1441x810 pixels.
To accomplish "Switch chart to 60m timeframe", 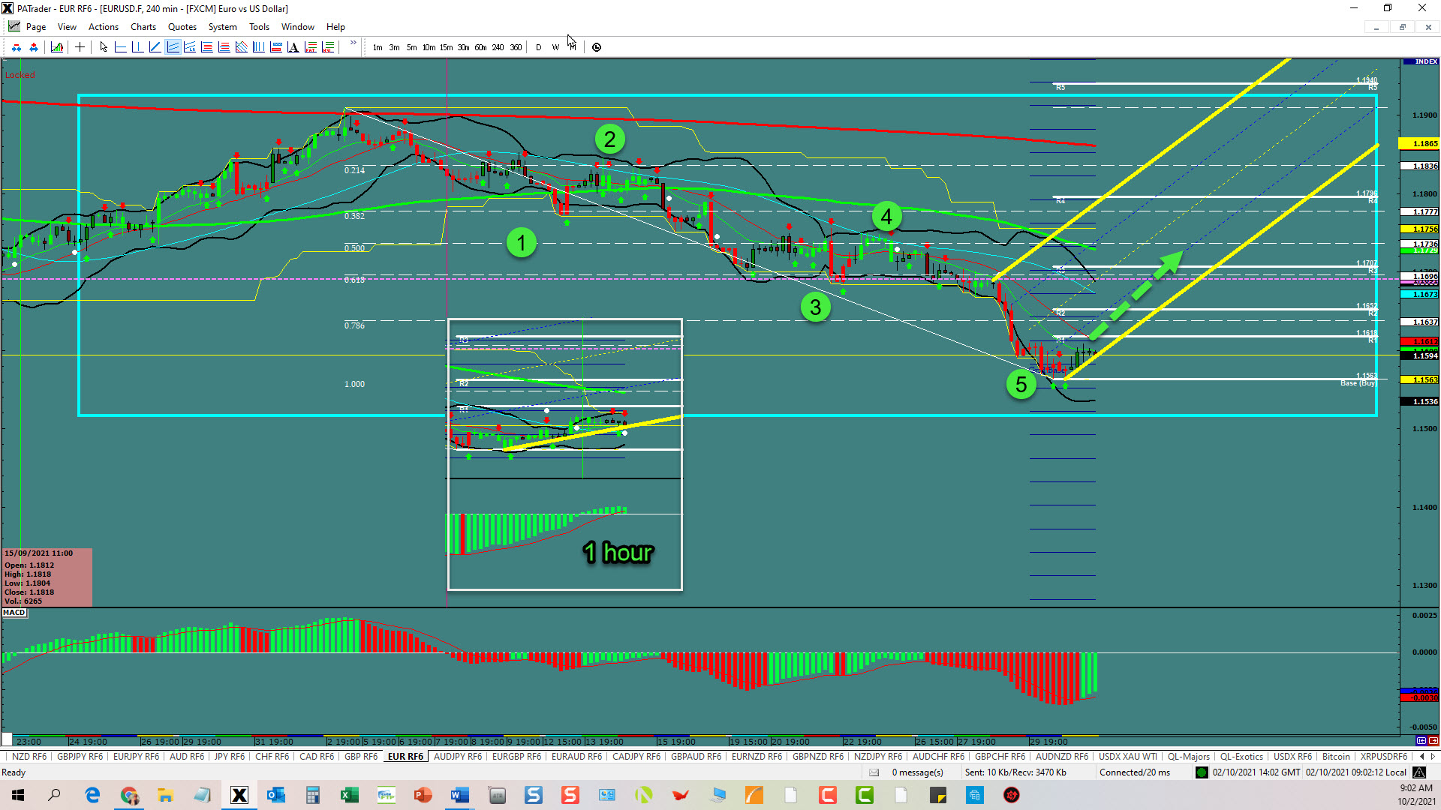I will (480, 47).
